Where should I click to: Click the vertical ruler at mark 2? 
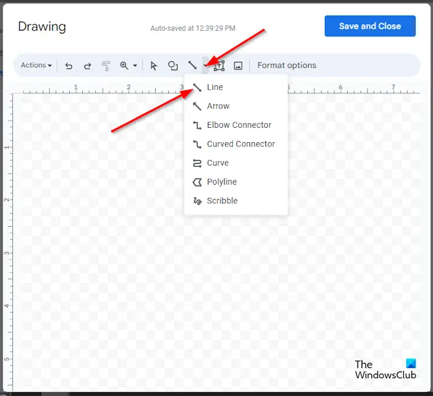(x=7, y=200)
